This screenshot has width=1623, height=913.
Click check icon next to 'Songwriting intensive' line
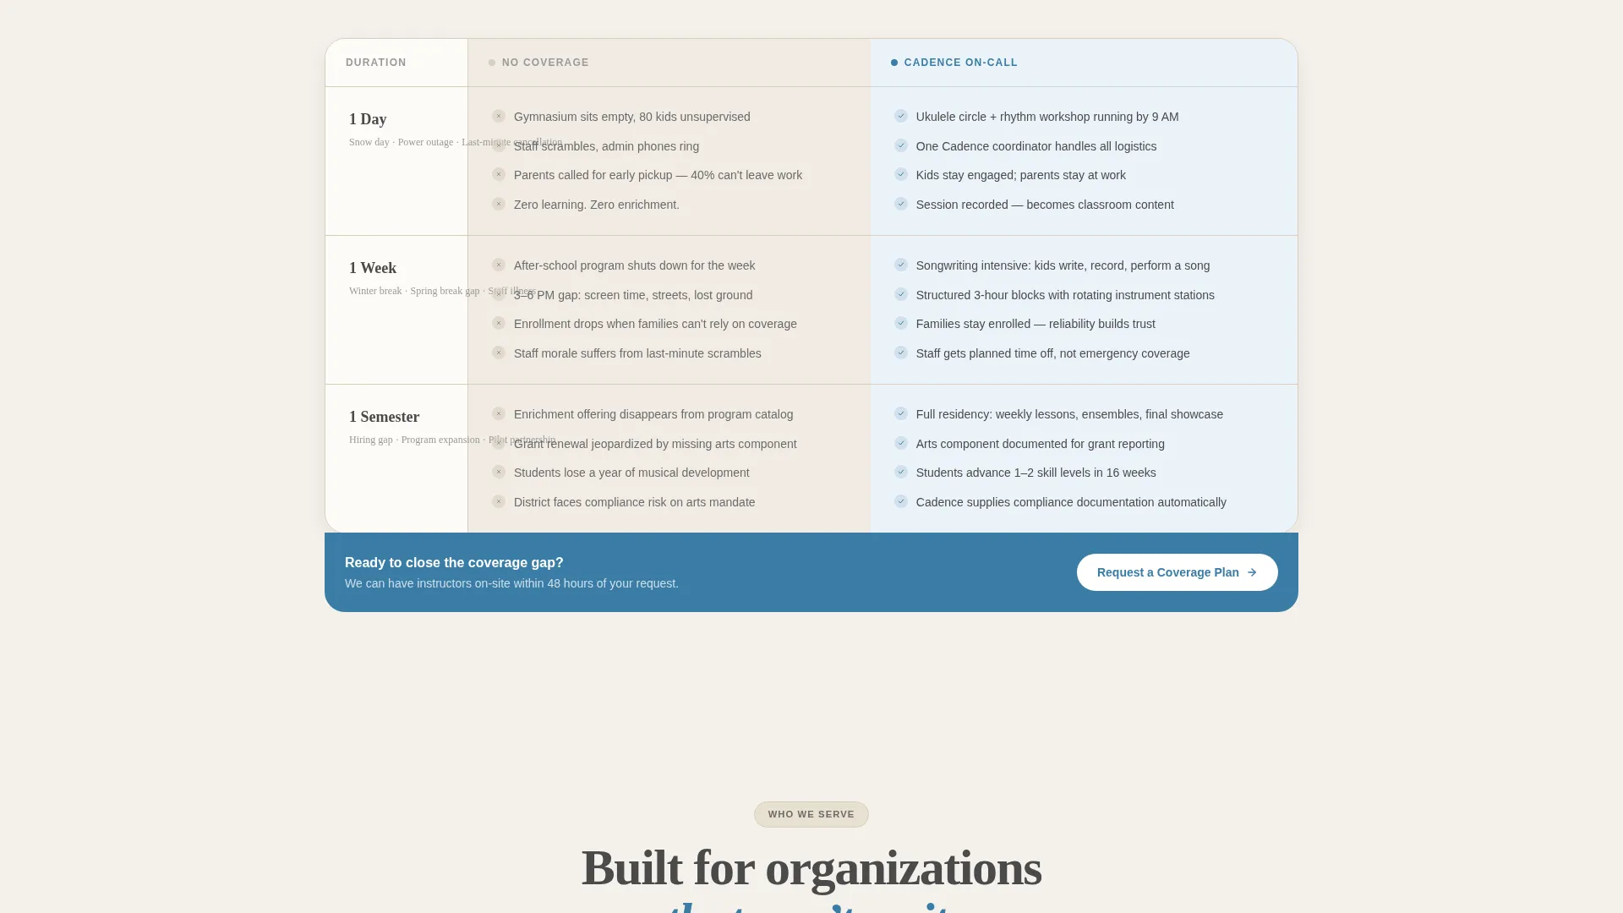[x=901, y=265]
